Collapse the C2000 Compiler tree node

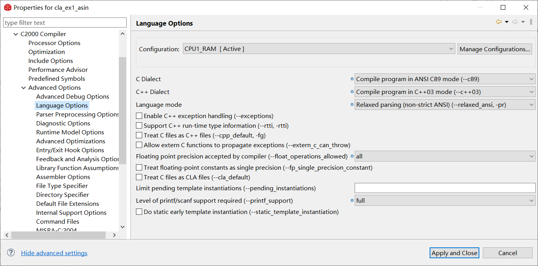(x=16, y=34)
